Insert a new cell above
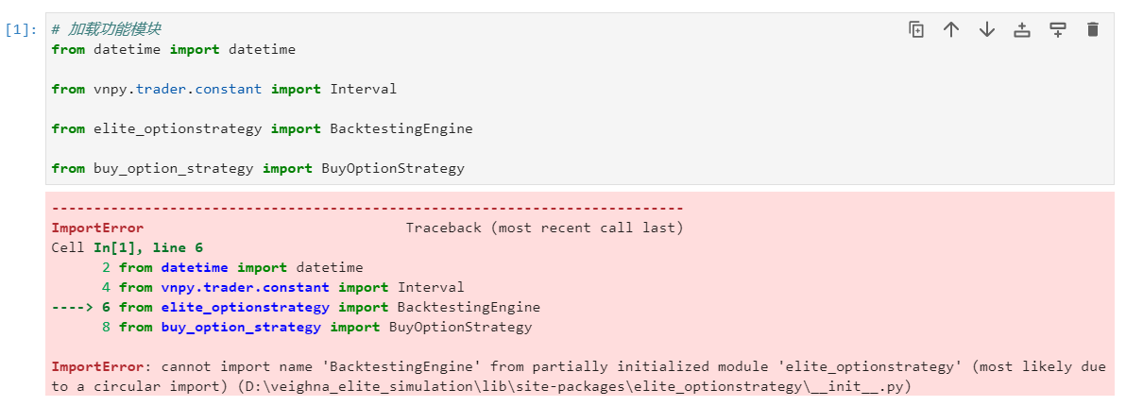 (x=1022, y=30)
